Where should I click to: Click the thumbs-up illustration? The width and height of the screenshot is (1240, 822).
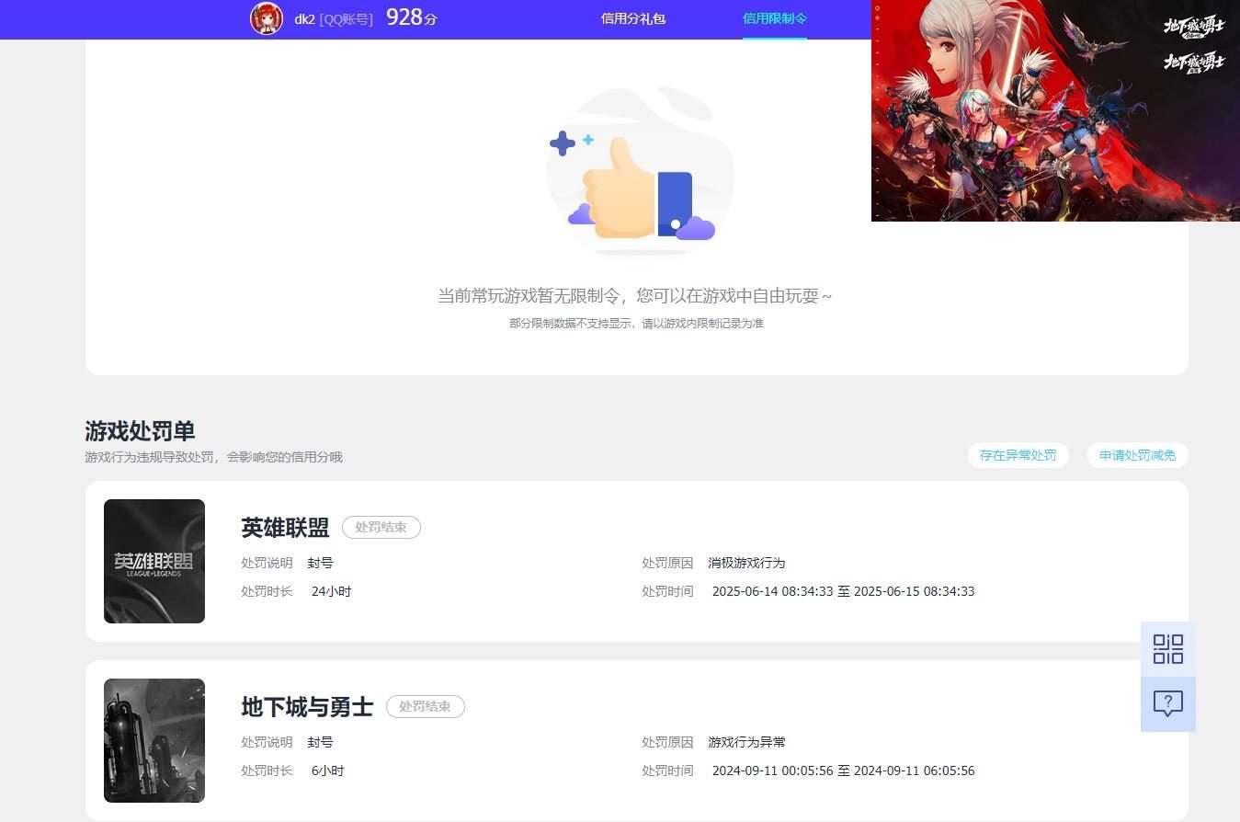click(641, 172)
